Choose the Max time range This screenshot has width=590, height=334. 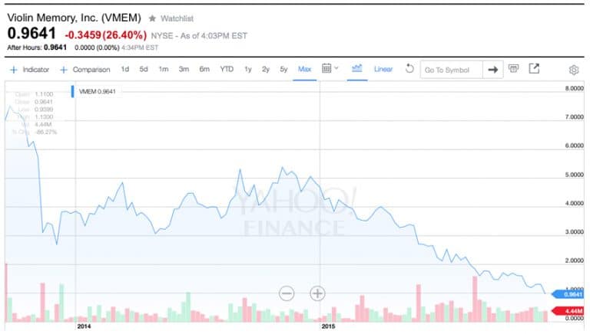coord(304,69)
